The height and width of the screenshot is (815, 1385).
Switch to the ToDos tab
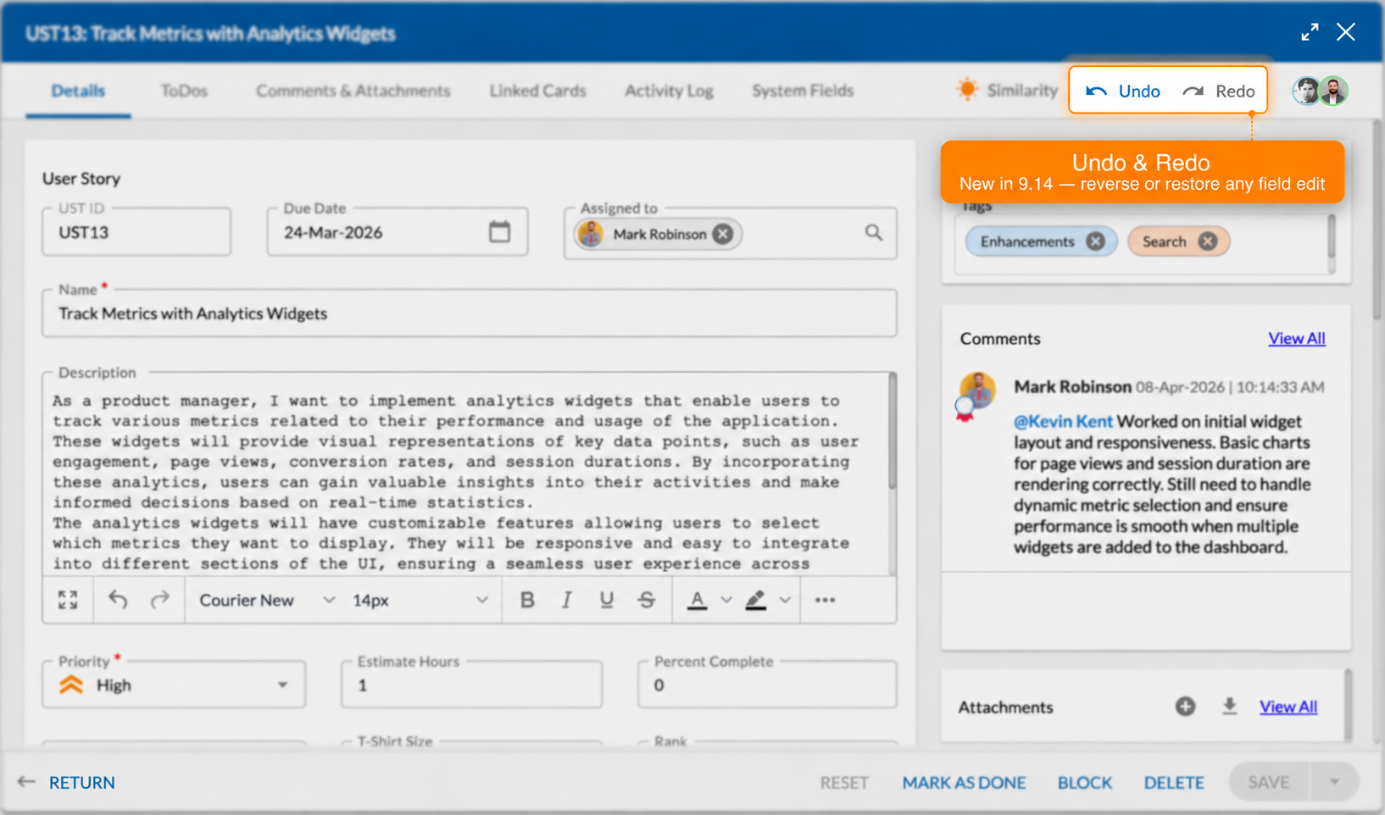[x=184, y=91]
